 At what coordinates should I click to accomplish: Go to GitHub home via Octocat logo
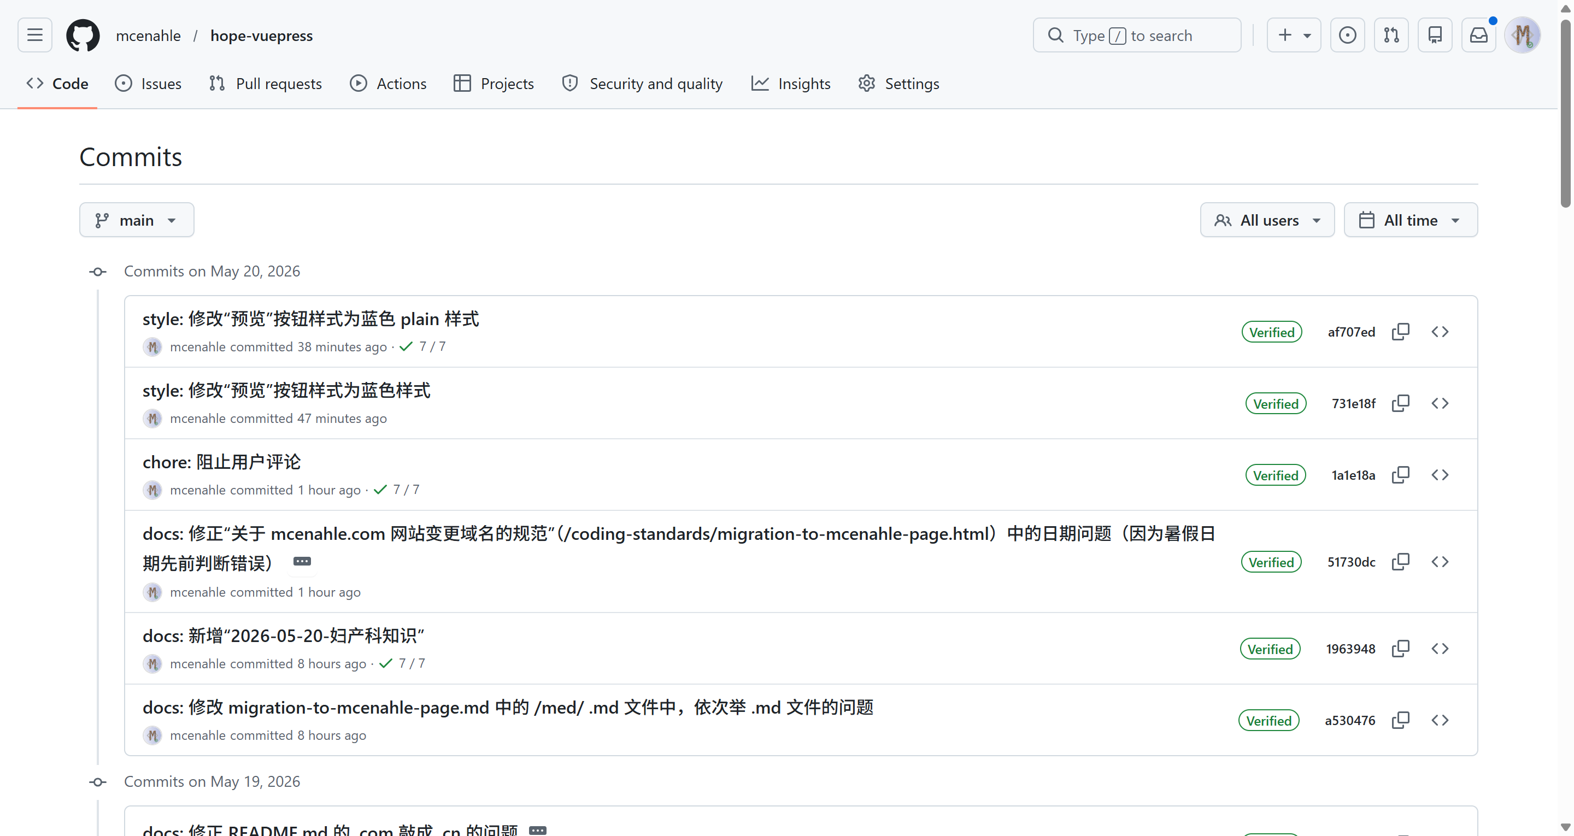coord(83,35)
